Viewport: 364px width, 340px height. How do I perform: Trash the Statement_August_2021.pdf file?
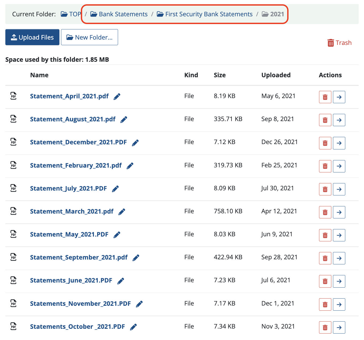click(325, 120)
